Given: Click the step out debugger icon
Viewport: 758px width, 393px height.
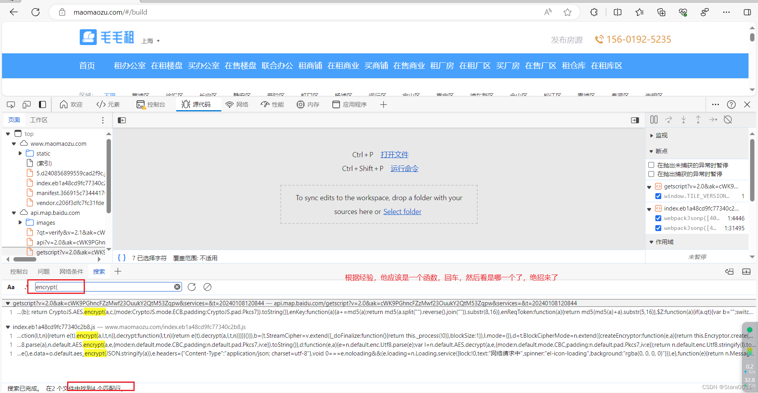Looking at the screenshot, I should tap(698, 120).
